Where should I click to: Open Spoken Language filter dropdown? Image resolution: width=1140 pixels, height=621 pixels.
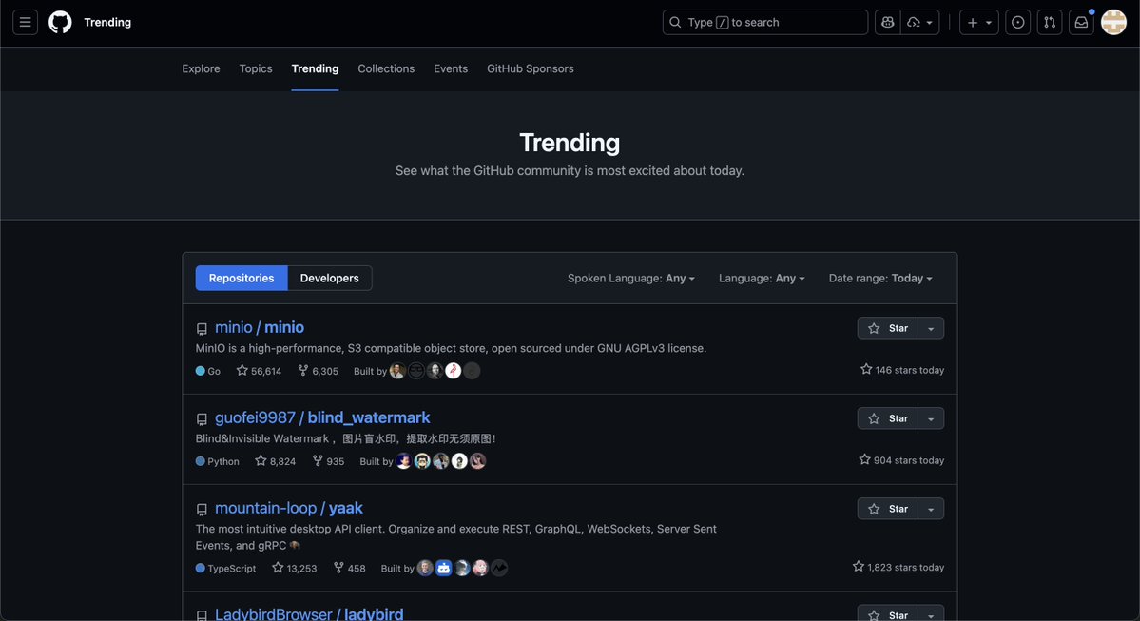click(x=631, y=278)
